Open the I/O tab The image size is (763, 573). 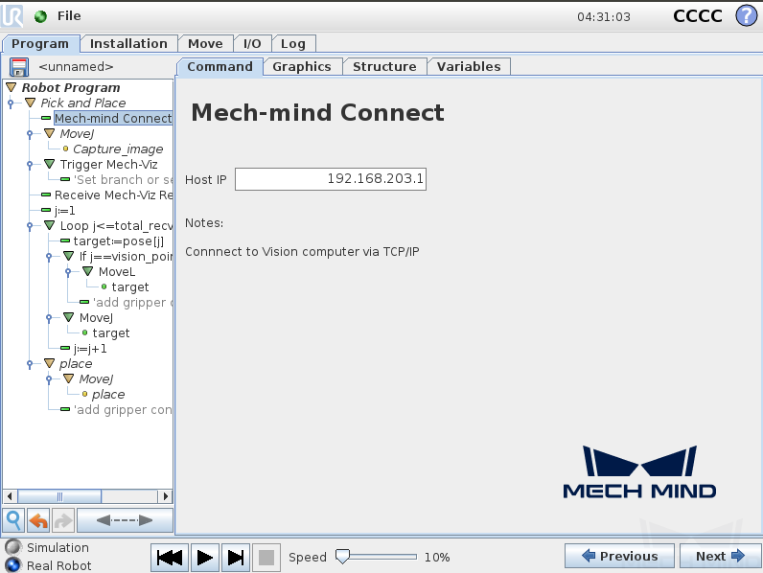[252, 43]
